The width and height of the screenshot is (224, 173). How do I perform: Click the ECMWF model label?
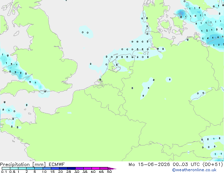pos(57,165)
